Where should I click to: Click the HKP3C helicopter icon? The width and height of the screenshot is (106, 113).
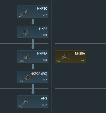click(24, 12)
